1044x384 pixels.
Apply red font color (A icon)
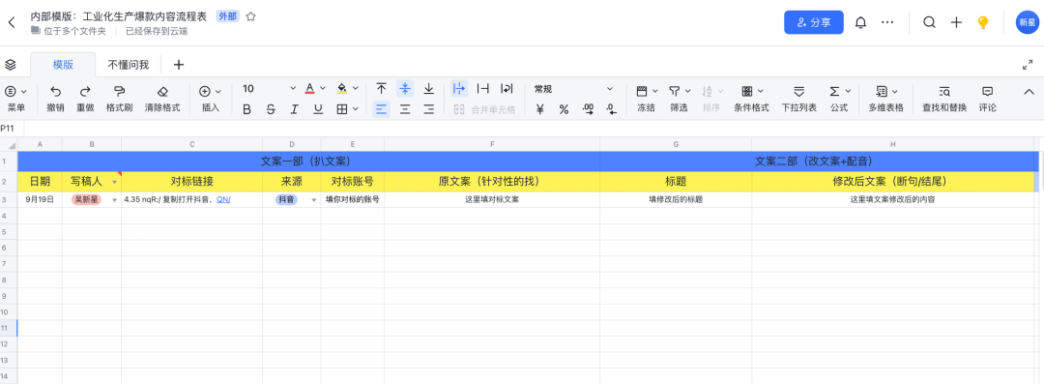309,89
